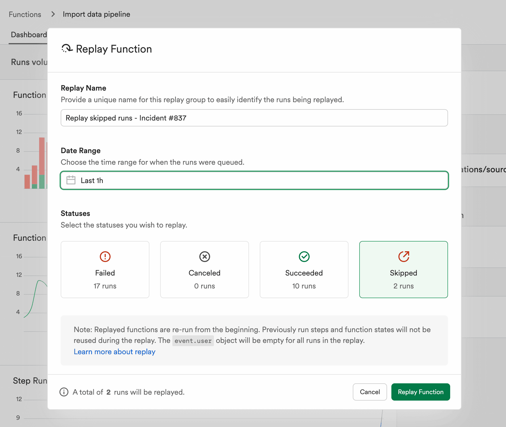Select the Succeeded status card
The height and width of the screenshot is (427, 506).
(304, 270)
